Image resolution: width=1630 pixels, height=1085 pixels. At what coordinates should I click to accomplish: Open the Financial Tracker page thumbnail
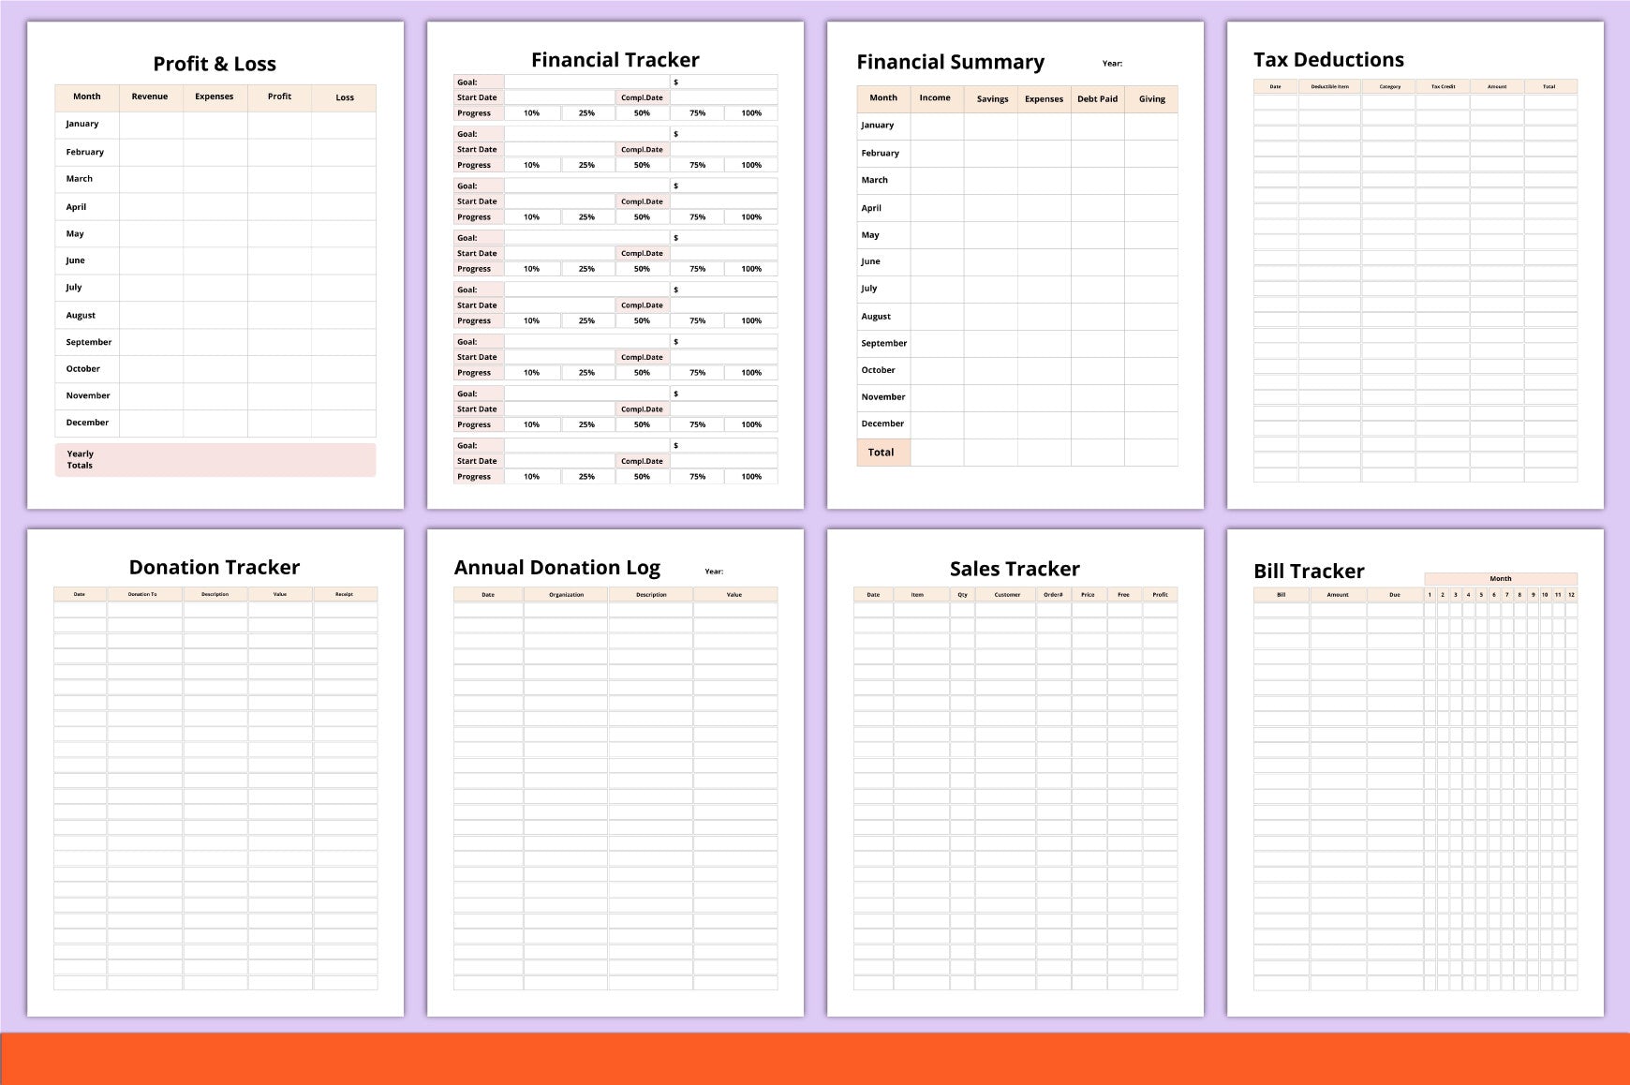point(615,265)
